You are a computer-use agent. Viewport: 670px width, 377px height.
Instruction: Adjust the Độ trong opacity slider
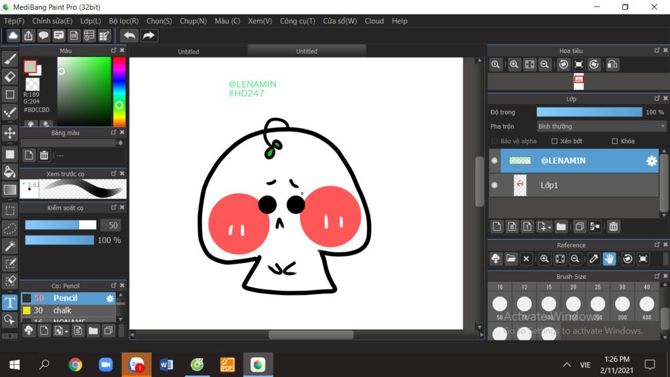coord(589,112)
